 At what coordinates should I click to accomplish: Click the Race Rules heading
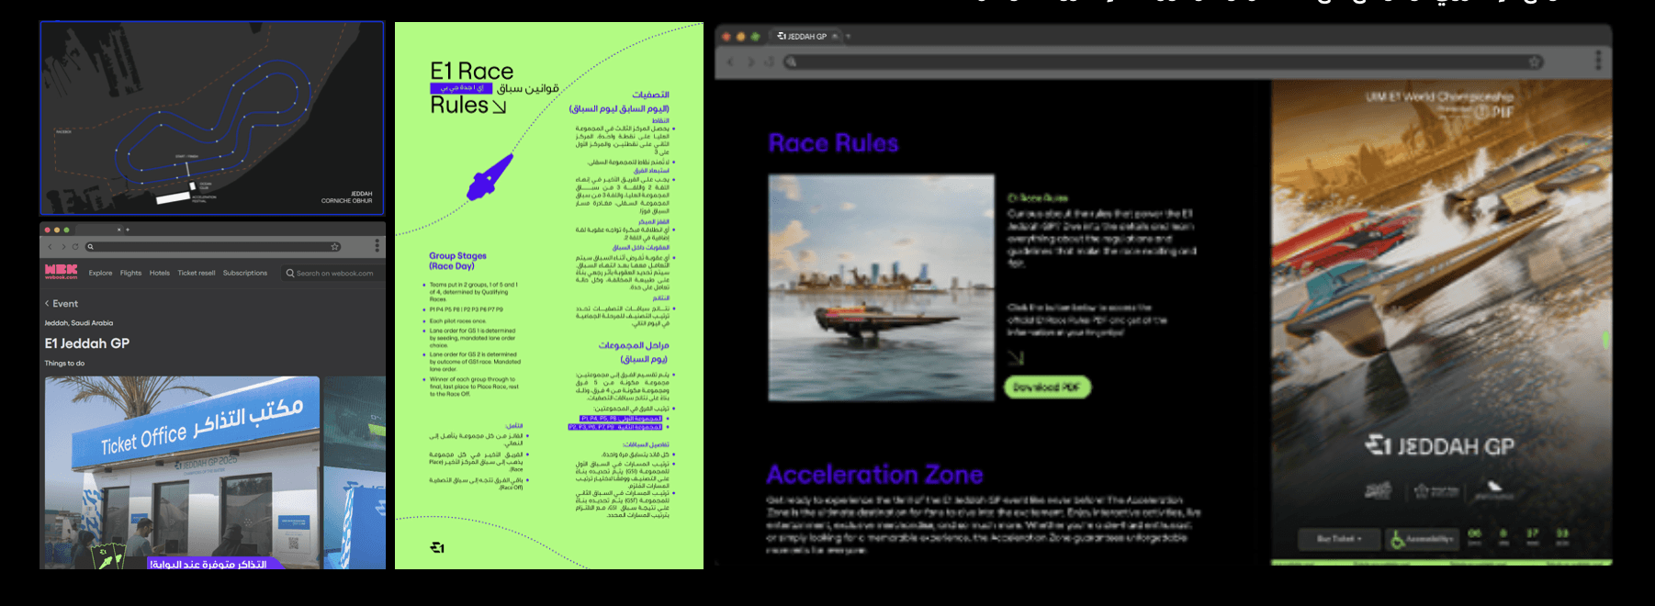[x=833, y=143]
